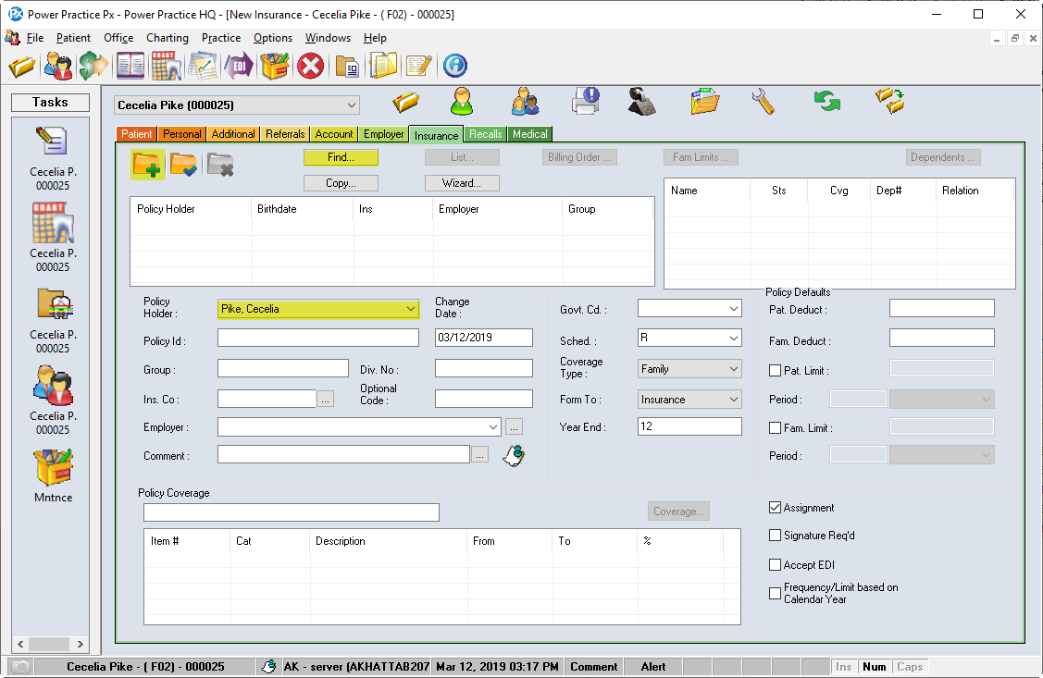Click the wrench tool icon
This screenshot has height=678, width=1043.
pyautogui.click(x=764, y=101)
